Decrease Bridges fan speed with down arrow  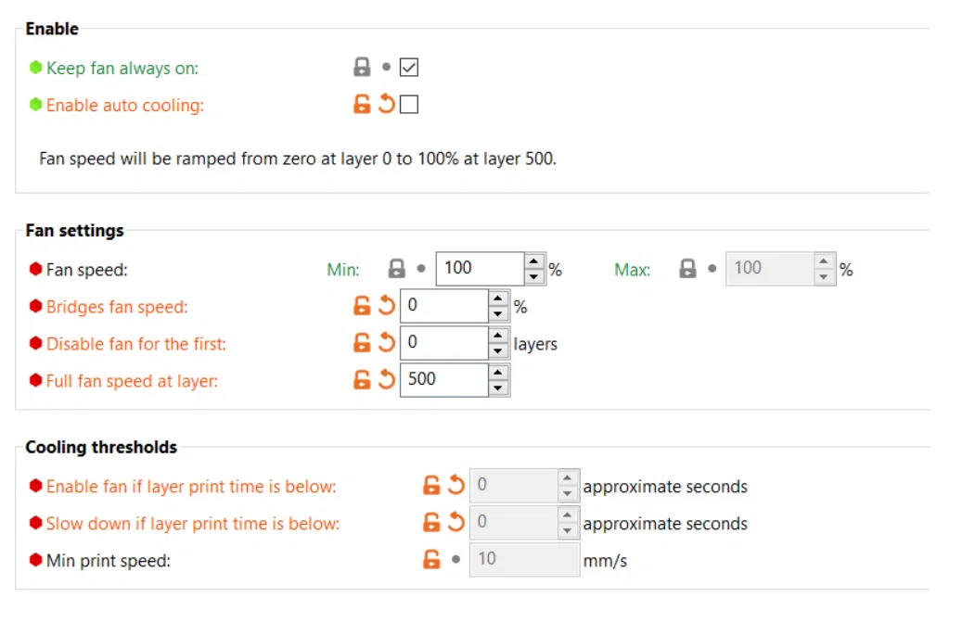click(x=499, y=314)
